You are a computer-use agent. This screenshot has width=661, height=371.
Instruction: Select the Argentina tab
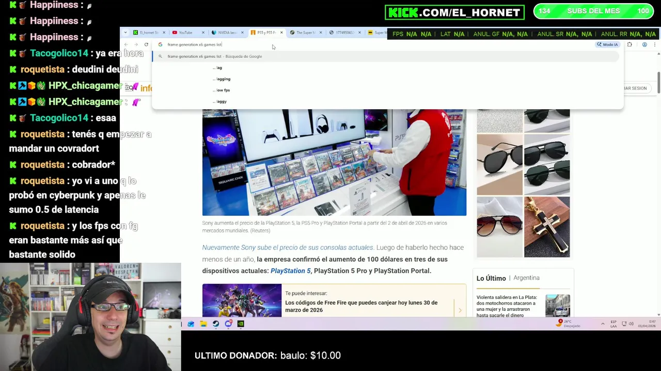526,278
